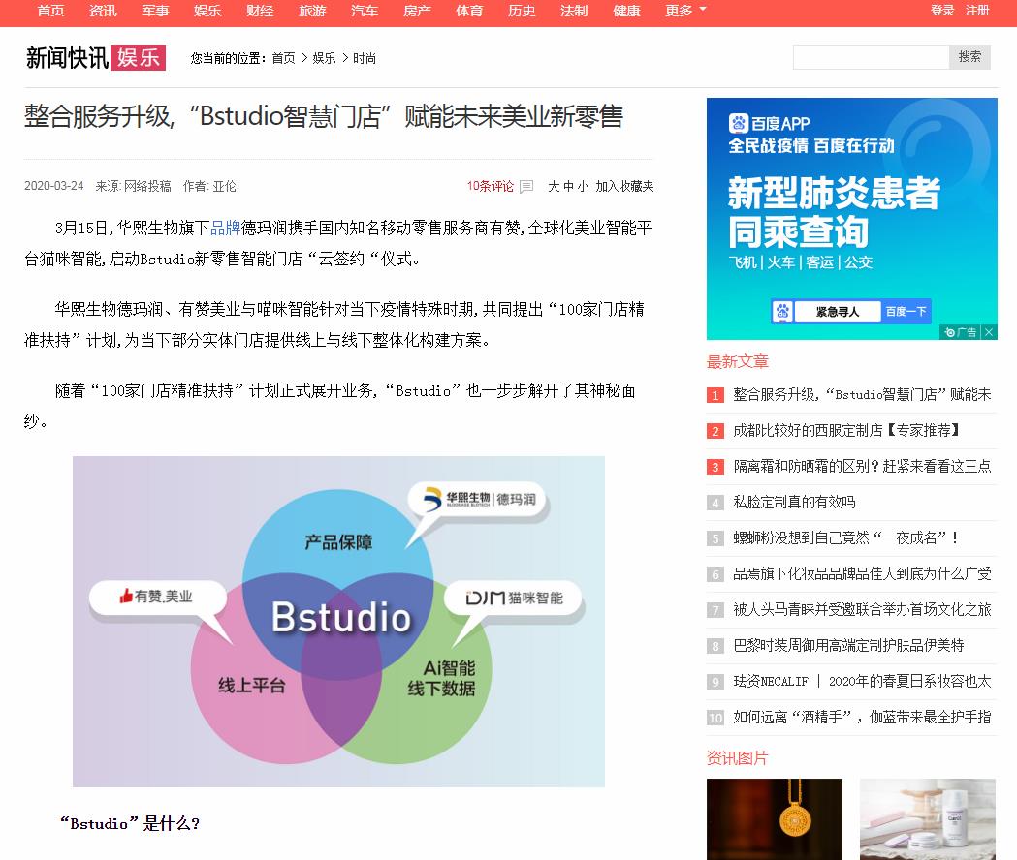Open the 10条评论 comments link
This screenshot has height=860, width=1017.
click(x=491, y=187)
